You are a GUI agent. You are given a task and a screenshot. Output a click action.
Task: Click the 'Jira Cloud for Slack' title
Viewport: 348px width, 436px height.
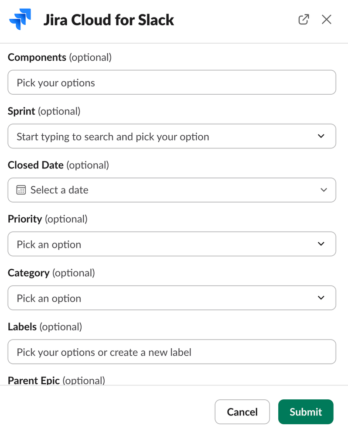point(109,20)
